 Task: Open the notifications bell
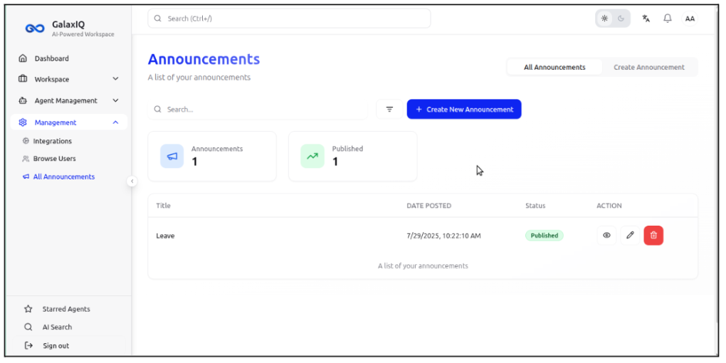click(667, 19)
